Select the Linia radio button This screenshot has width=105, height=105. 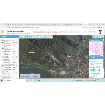[x=90, y=63]
